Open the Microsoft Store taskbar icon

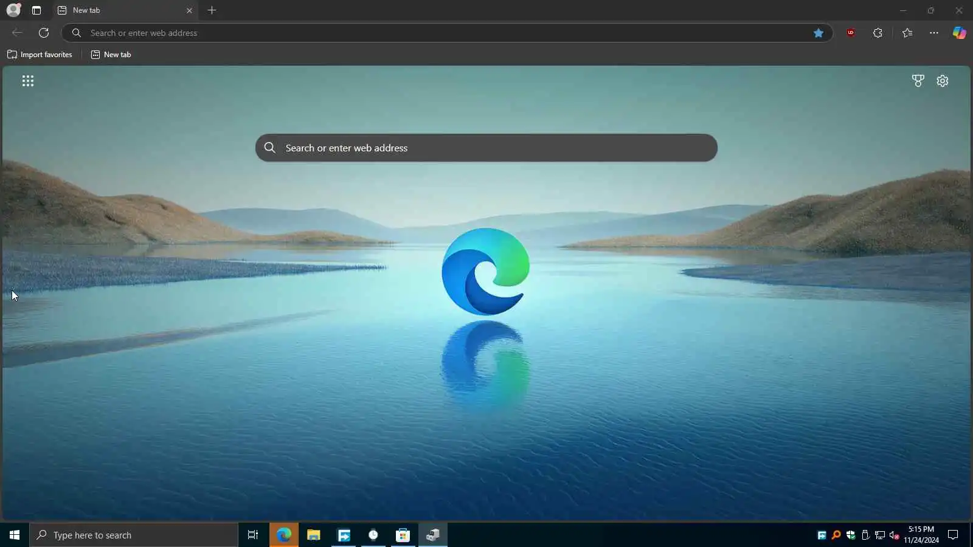[403, 535]
